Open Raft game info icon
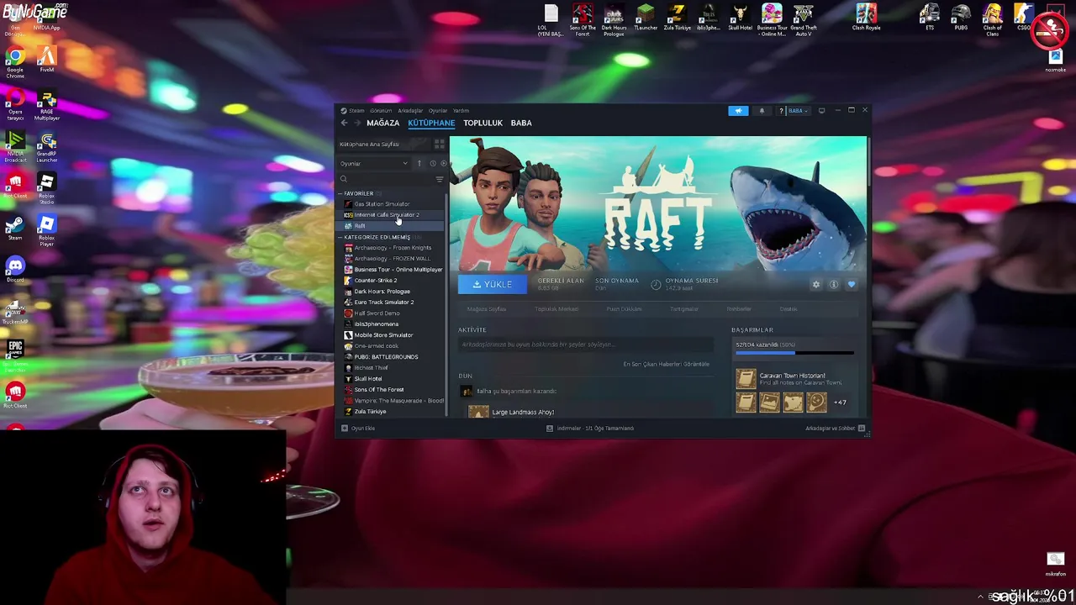Image resolution: width=1076 pixels, height=605 pixels. tap(833, 284)
